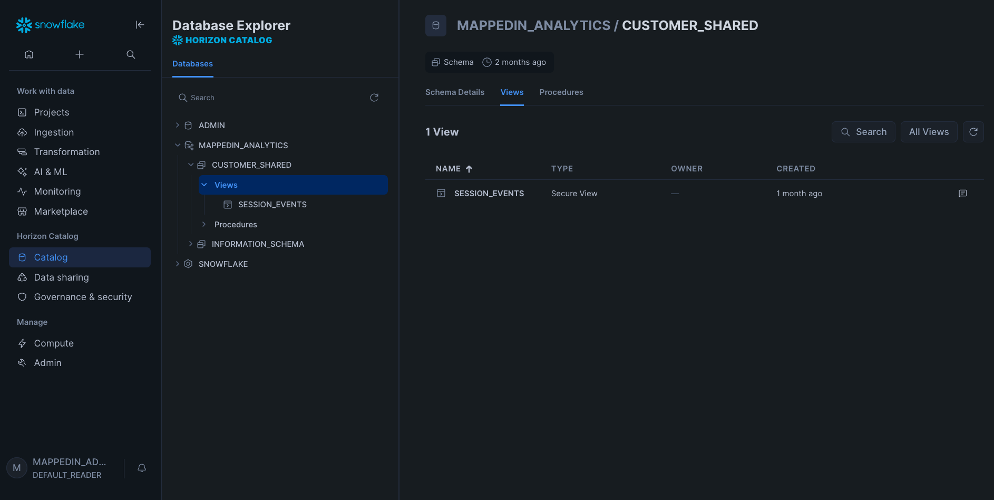Go to Home via house icon

(x=29, y=54)
